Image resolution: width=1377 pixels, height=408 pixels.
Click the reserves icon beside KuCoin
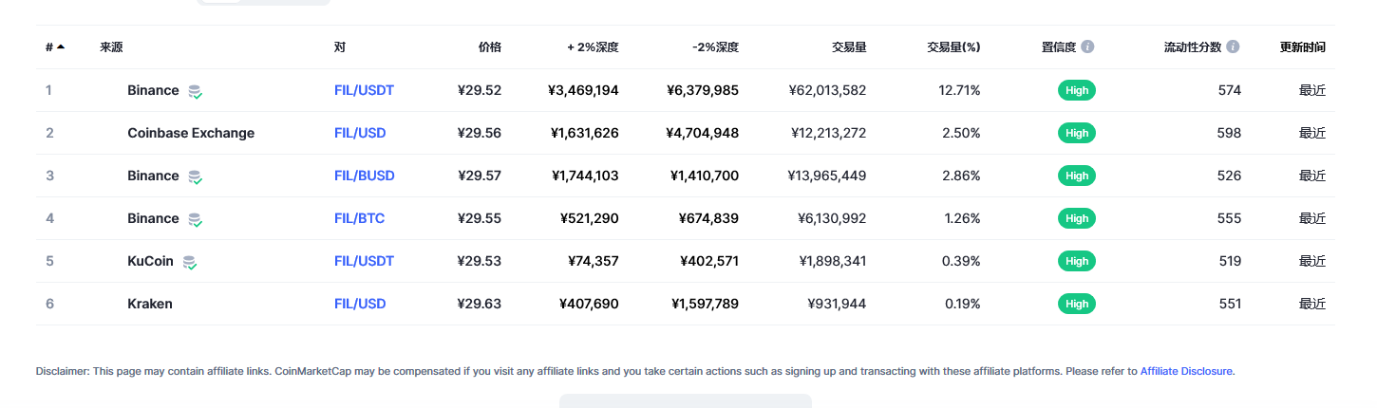pyautogui.click(x=190, y=262)
